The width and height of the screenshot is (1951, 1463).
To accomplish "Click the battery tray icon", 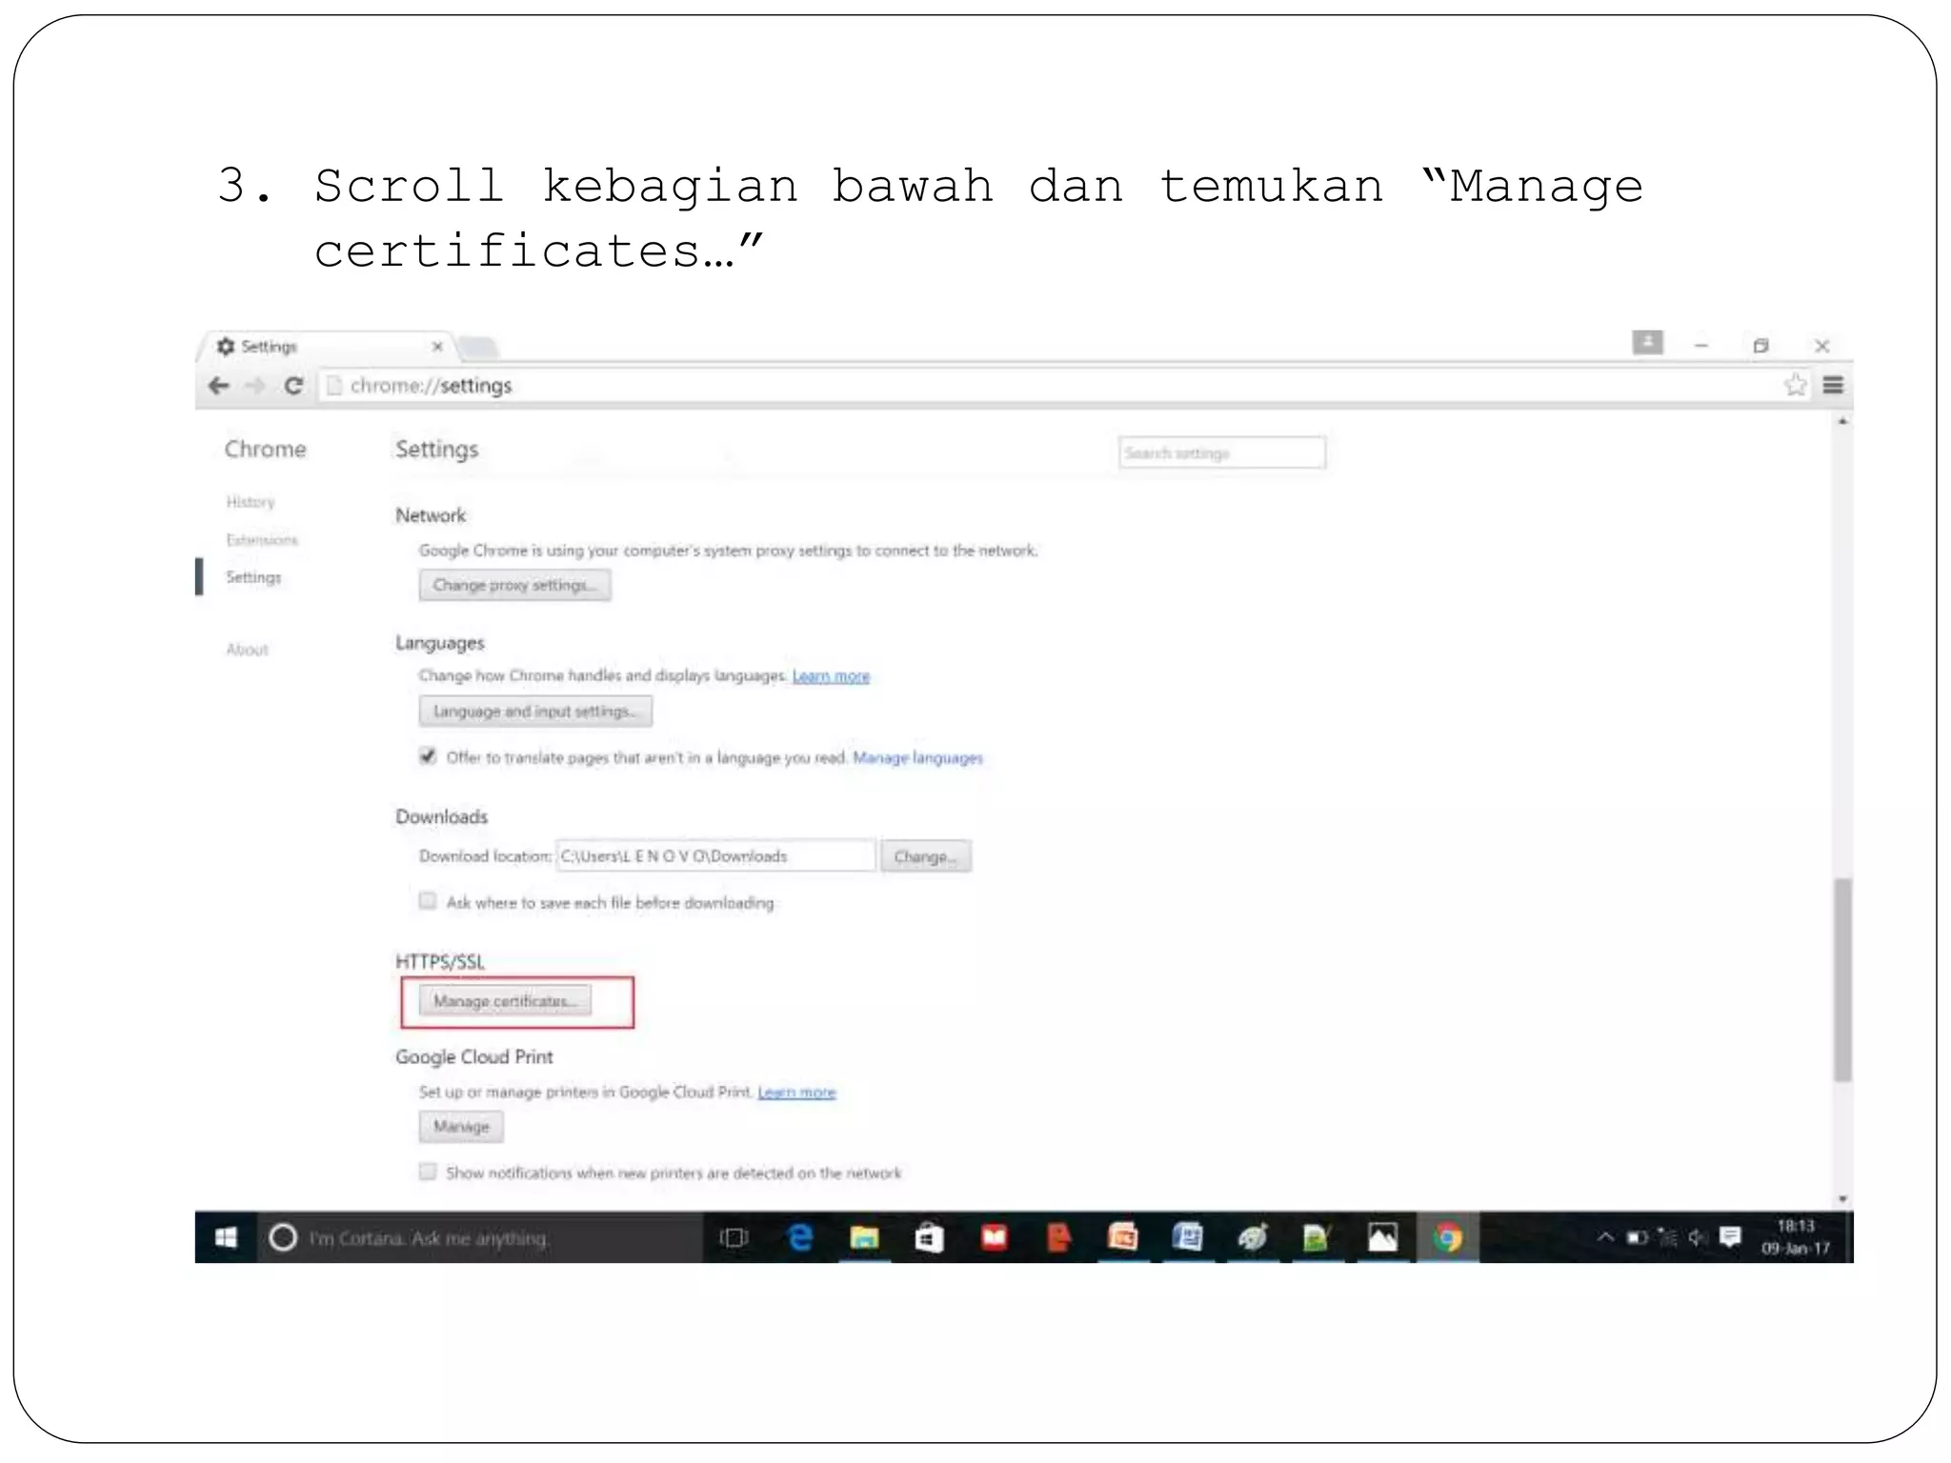I will click(1637, 1237).
